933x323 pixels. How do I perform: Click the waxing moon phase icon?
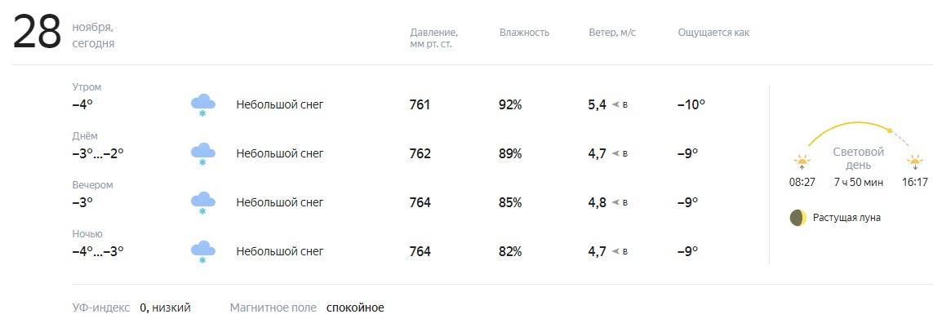coord(798,218)
